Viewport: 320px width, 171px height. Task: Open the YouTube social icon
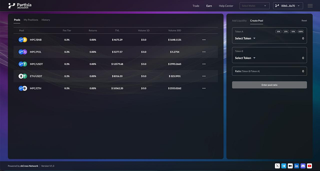(x=309, y=166)
